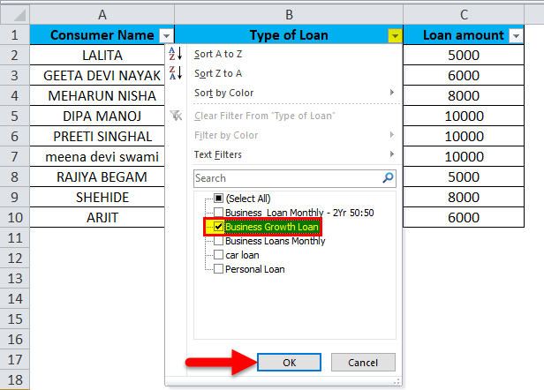
Task: Select row 17 header
Action: 14,360
